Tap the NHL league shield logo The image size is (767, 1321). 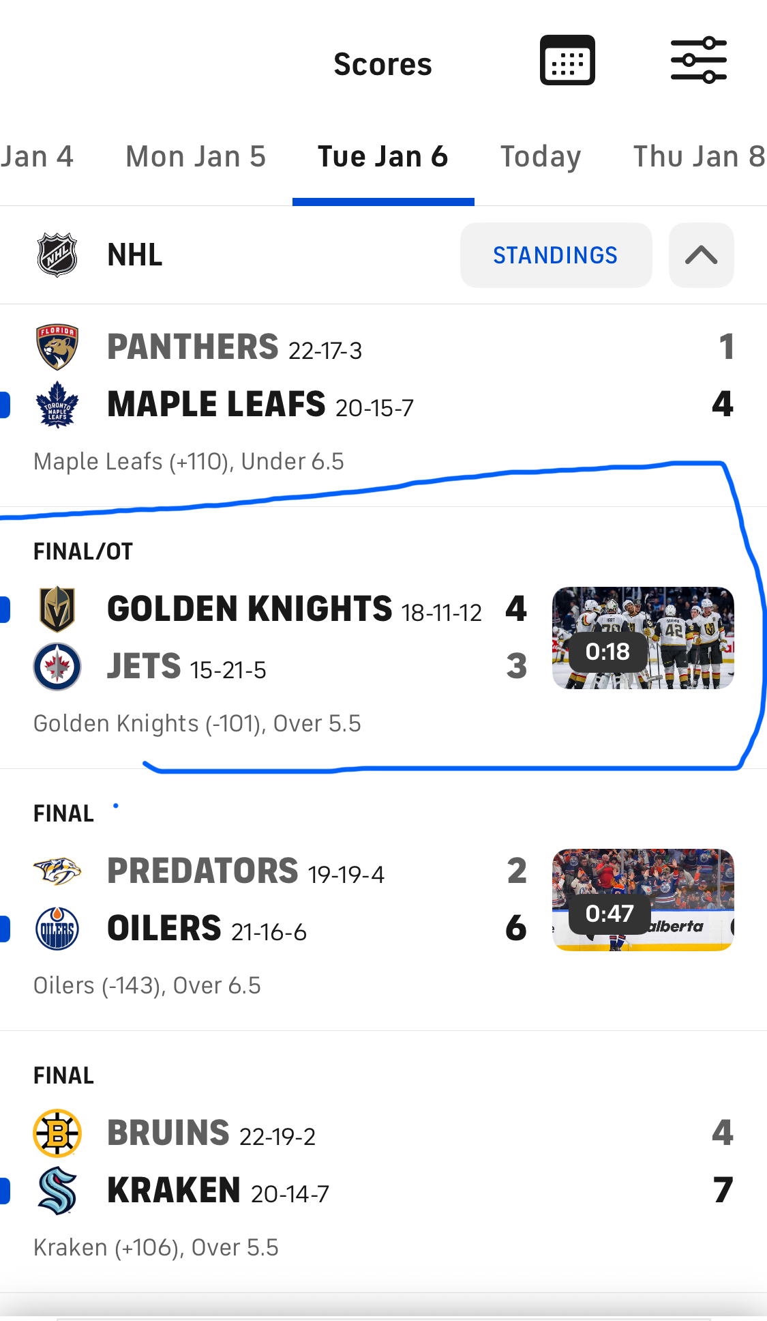tap(57, 255)
